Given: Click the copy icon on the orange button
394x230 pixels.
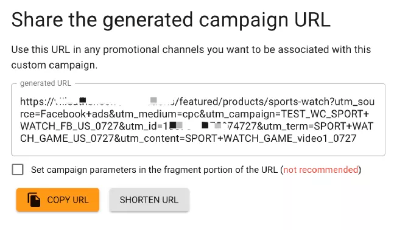Looking at the screenshot, I should (x=33, y=200).
